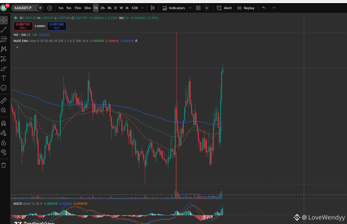Toggle stay in drawing mode
Image resolution: width=347 pixels, height=224 pixels.
click(x=4, y=133)
